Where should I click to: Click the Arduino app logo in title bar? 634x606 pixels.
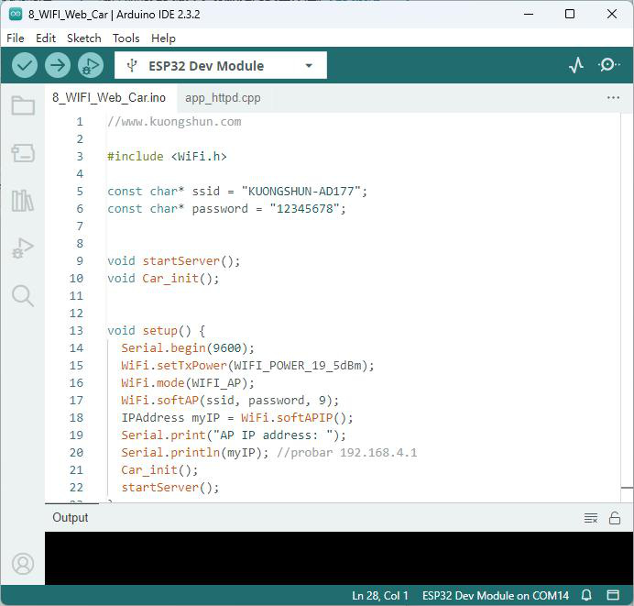16,14
